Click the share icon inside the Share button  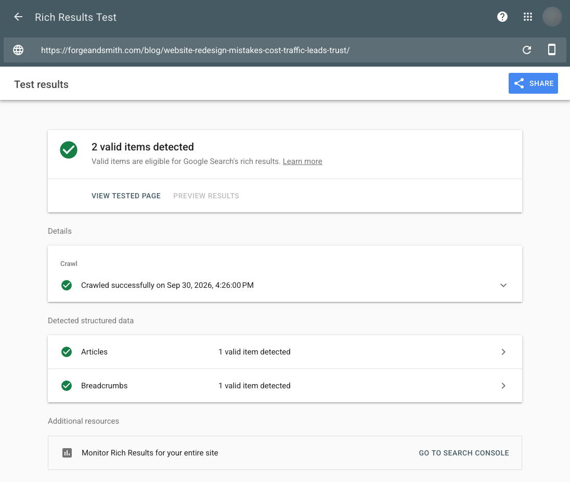click(x=519, y=83)
